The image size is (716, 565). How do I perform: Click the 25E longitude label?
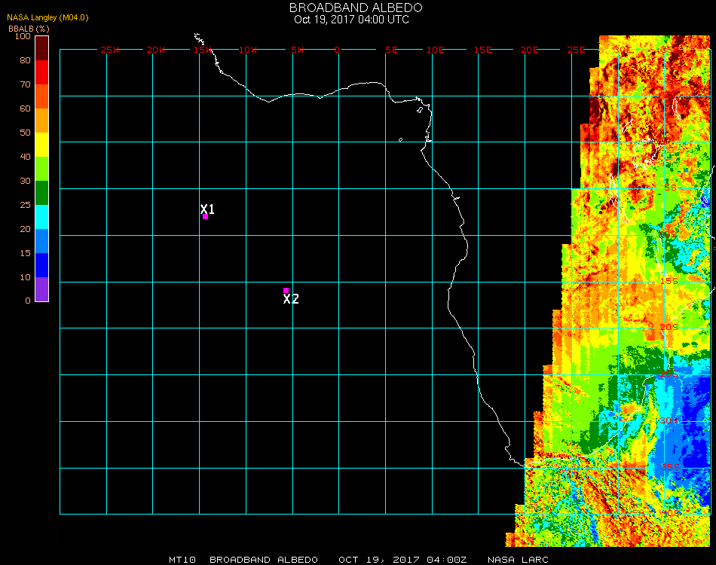coord(577,50)
